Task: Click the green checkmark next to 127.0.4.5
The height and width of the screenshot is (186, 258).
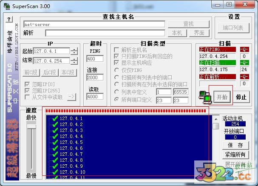Action: 55,142
